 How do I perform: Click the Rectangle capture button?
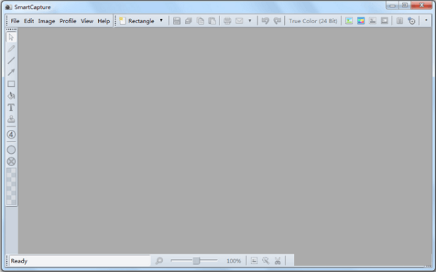(x=137, y=21)
